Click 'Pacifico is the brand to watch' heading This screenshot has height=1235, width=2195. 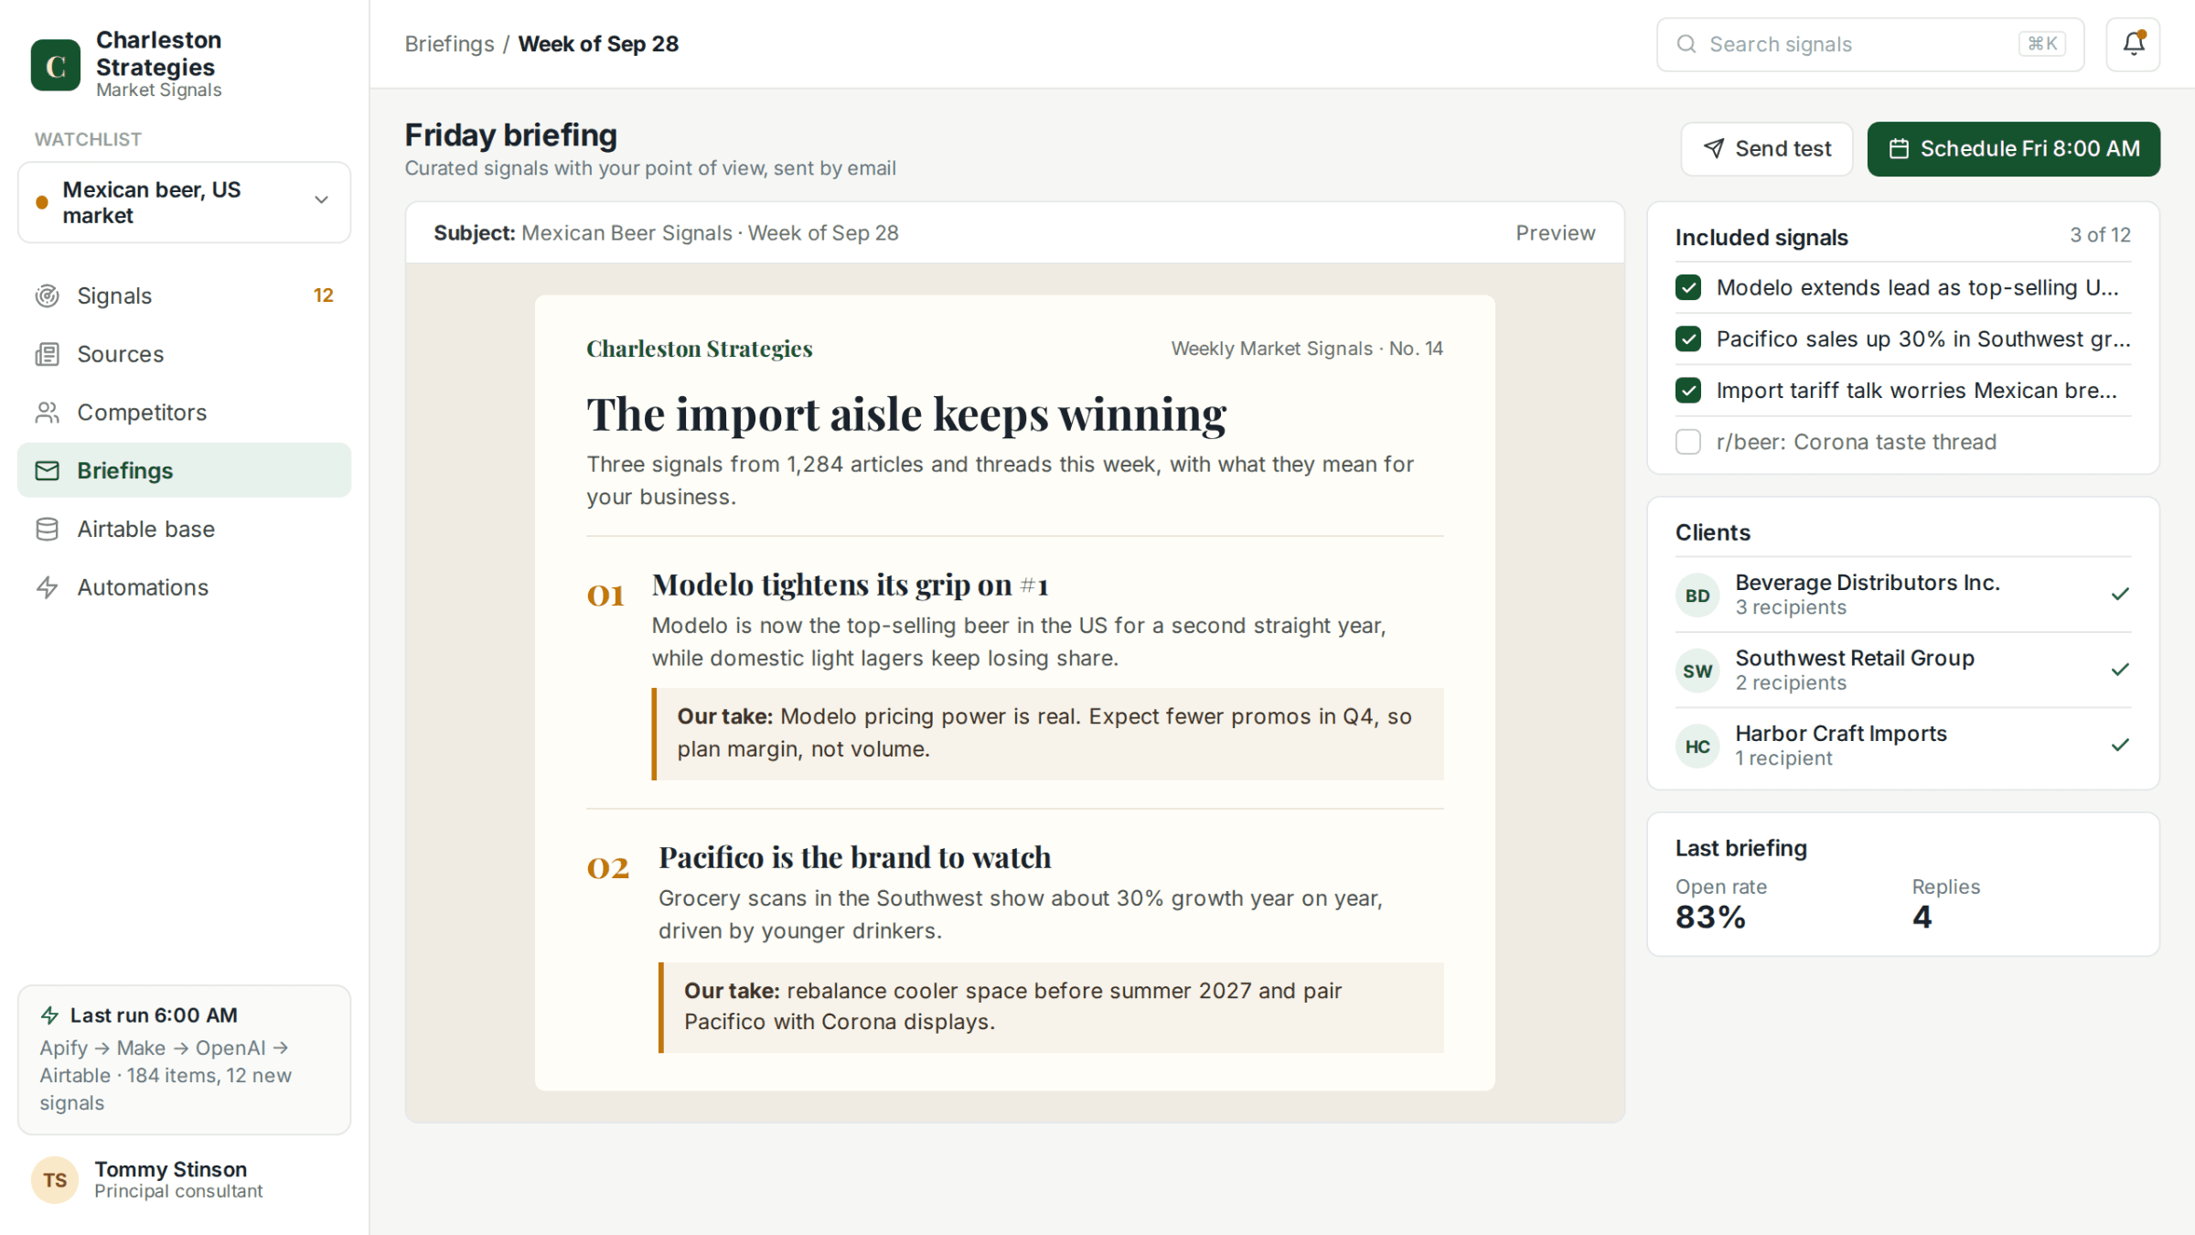[x=854, y=857]
